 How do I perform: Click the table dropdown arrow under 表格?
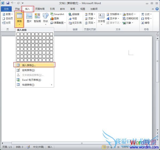click(19, 25)
